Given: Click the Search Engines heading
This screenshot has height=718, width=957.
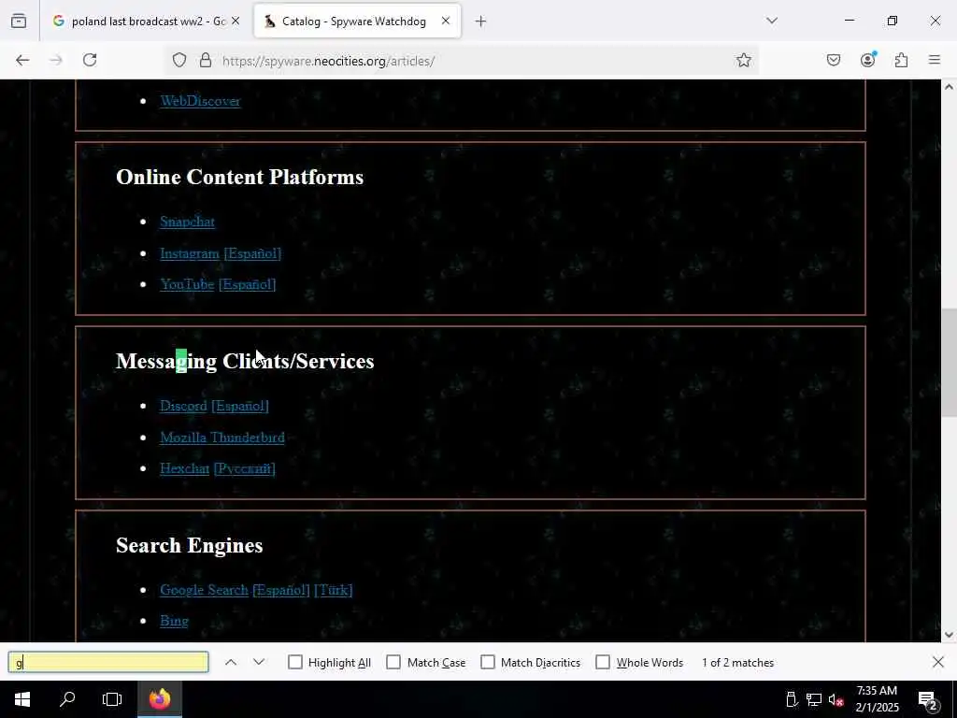Looking at the screenshot, I should 189,545.
